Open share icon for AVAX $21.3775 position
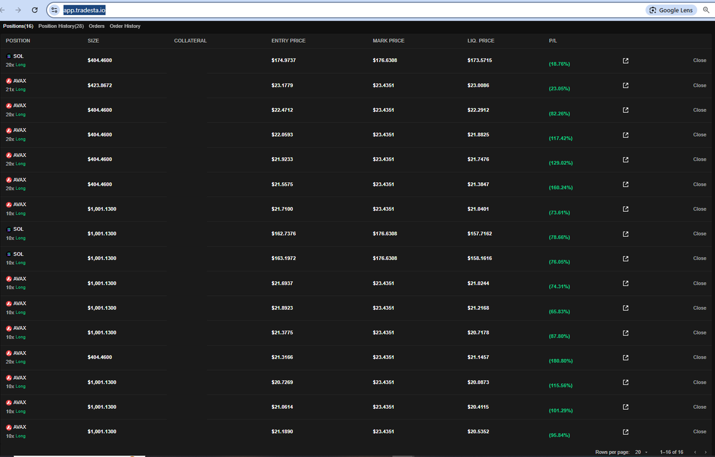The height and width of the screenshot is (457, 715). click(626, 333)
